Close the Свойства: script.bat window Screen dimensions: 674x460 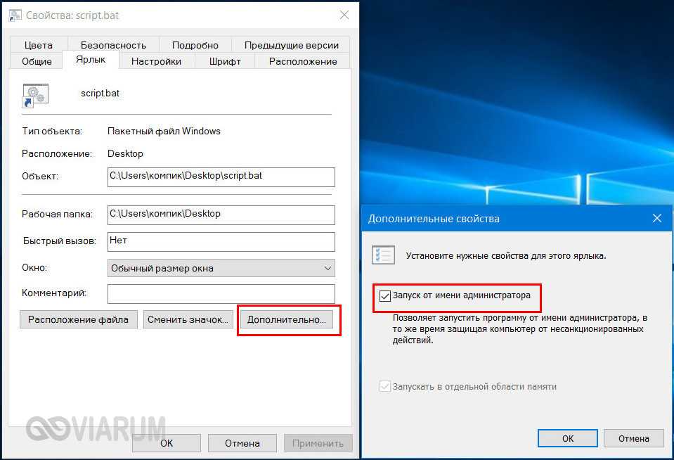tap(344, 15)
